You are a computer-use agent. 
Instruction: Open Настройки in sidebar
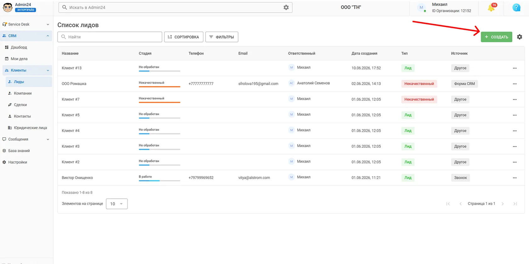tap(18, 162)
